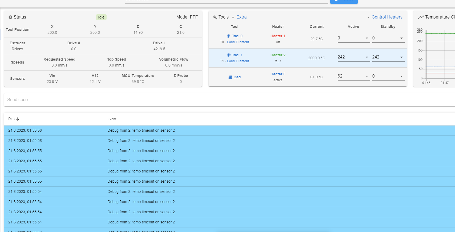This screenshot has height=232, width=455.
Task: Click the Volumetric Flow value
Action: pos(173,65)
